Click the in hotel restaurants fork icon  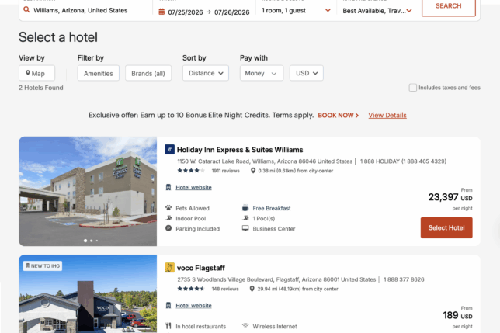(x=168, y=326)
